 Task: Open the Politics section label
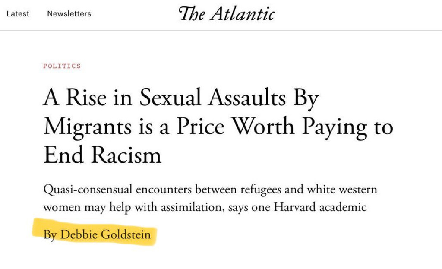pyautogui.click(x=62, y=66)
